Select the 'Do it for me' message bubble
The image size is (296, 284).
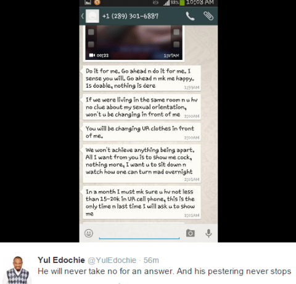(x=142, y=78)
